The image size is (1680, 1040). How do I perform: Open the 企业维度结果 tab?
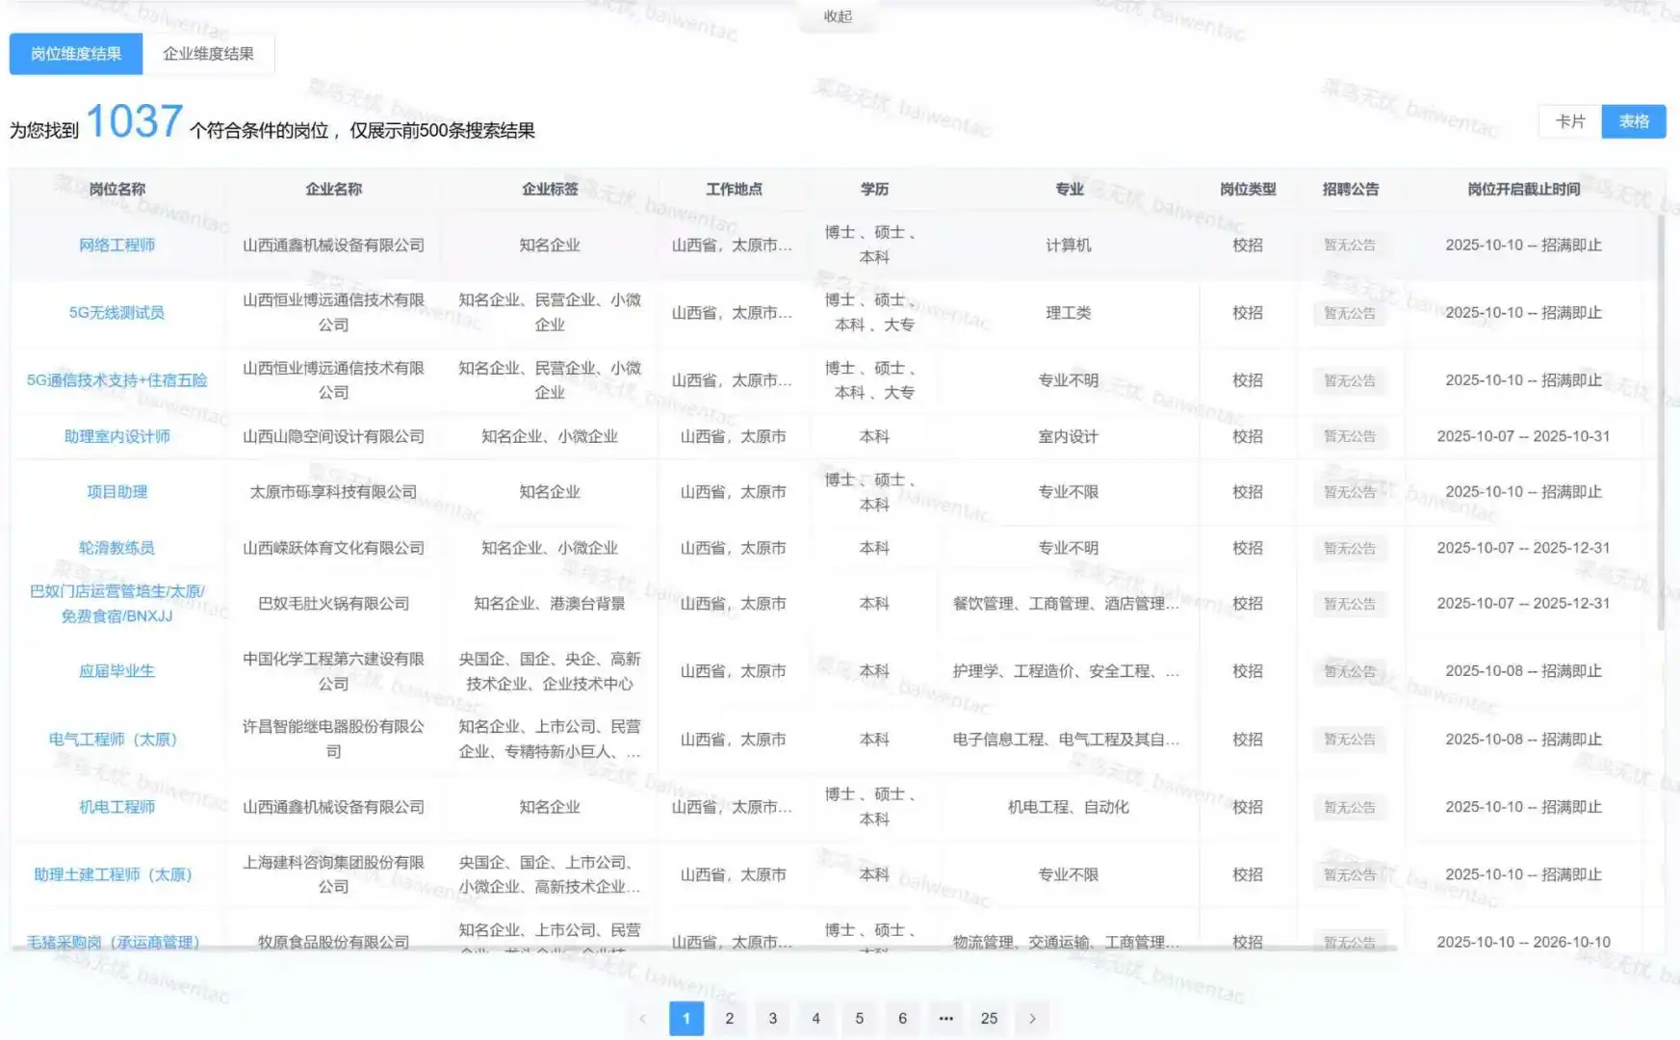click(x=210, y=54)
